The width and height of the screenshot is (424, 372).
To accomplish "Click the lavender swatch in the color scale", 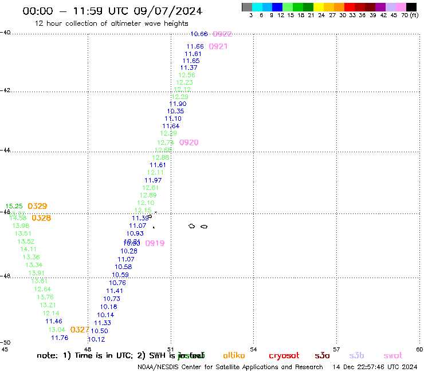I will (390, 7).
